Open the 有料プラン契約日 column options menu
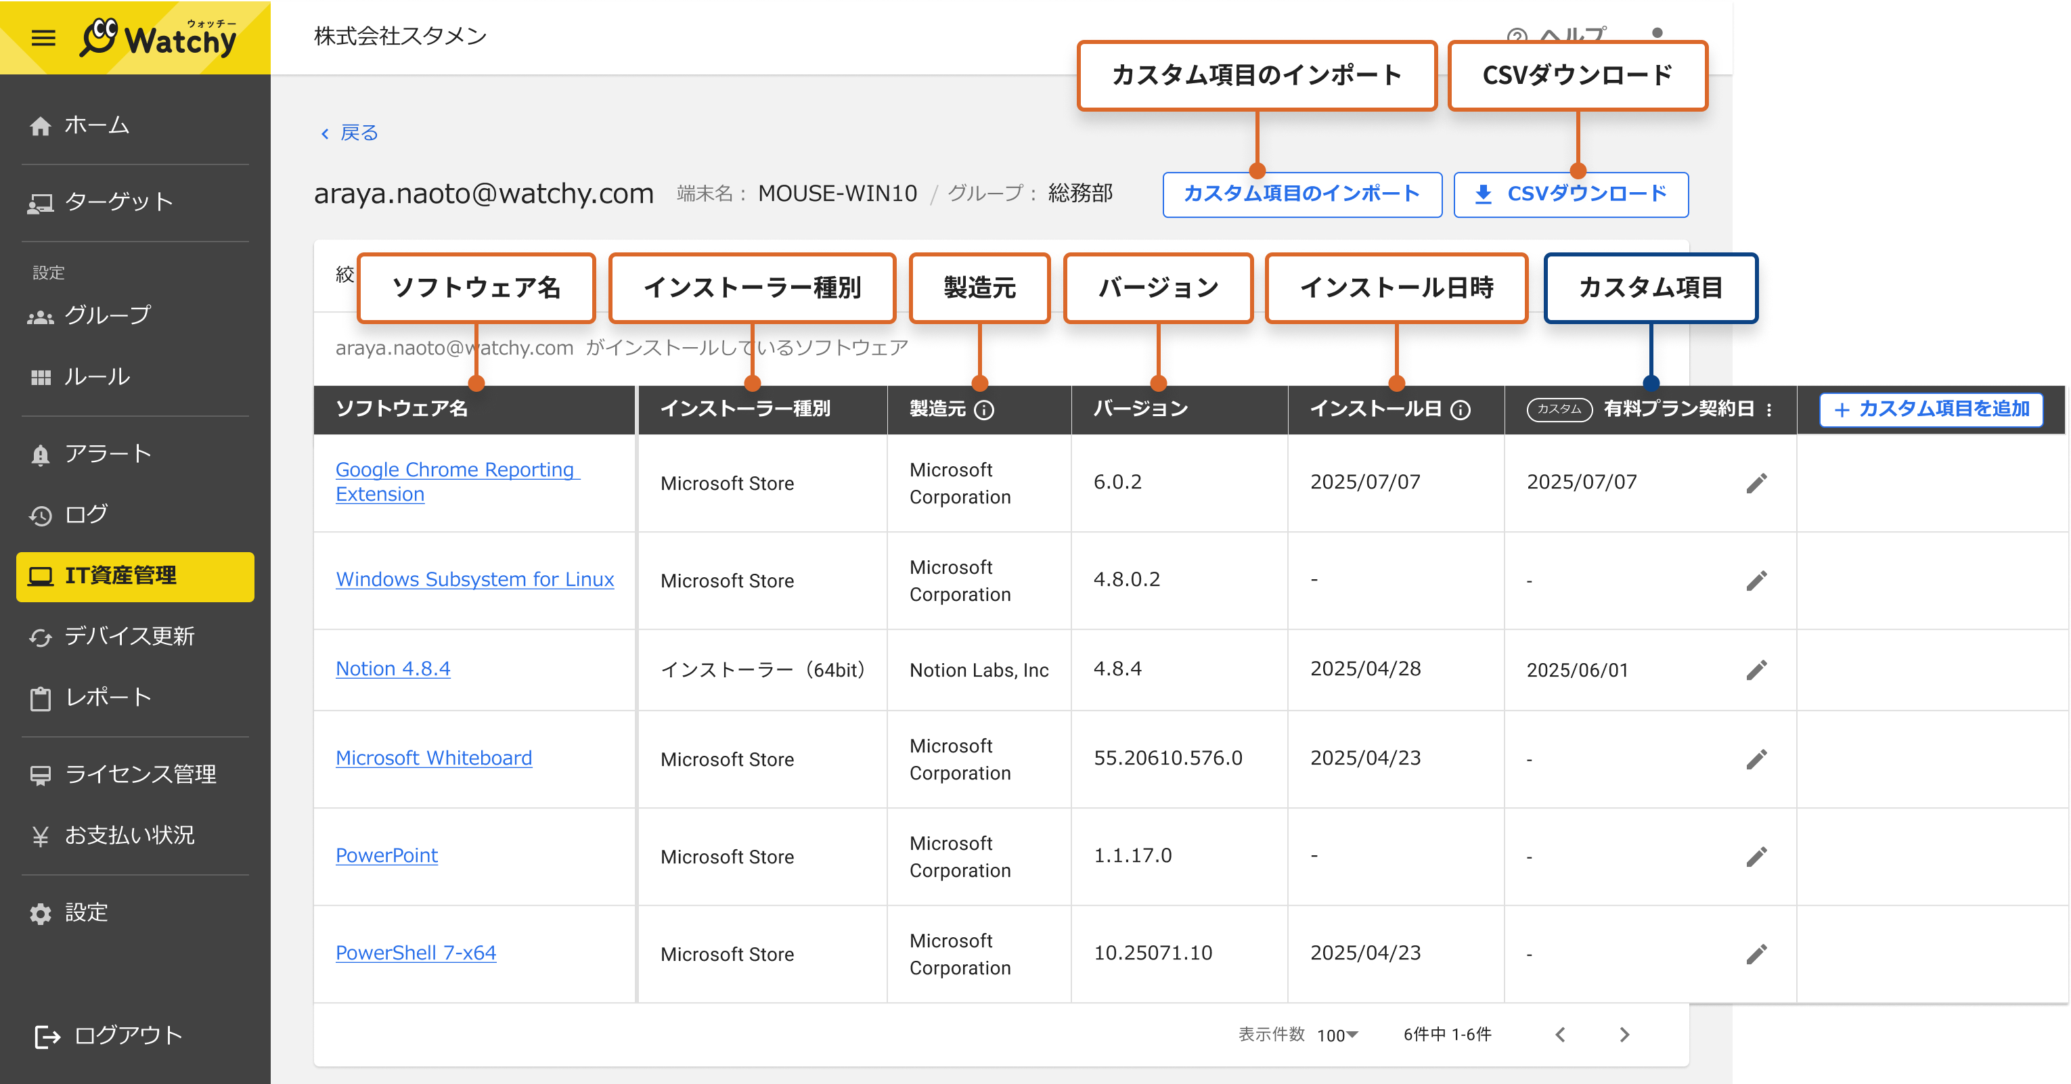 1770,410
